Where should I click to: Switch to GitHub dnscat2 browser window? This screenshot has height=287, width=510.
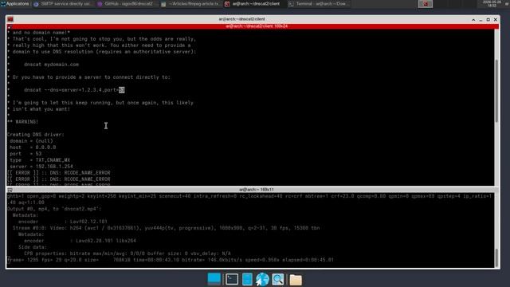click(126, 4)
